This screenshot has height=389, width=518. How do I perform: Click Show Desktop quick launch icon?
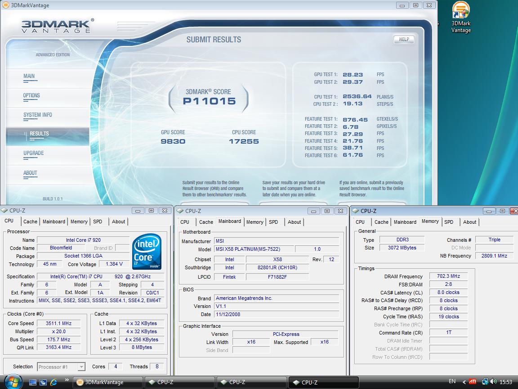[33, 382]
